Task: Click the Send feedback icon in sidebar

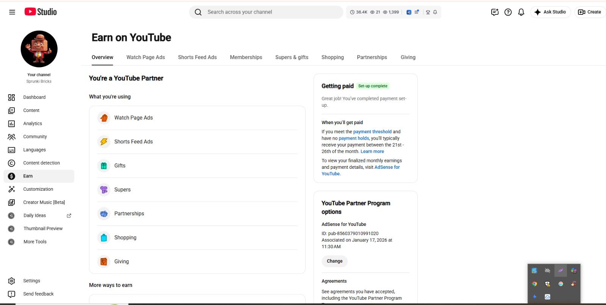Action: pos(12,294)
